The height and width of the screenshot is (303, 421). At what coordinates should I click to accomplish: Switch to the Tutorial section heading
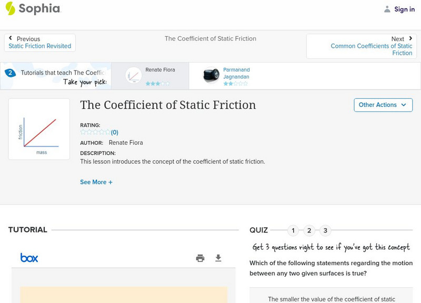click(27, 230)
